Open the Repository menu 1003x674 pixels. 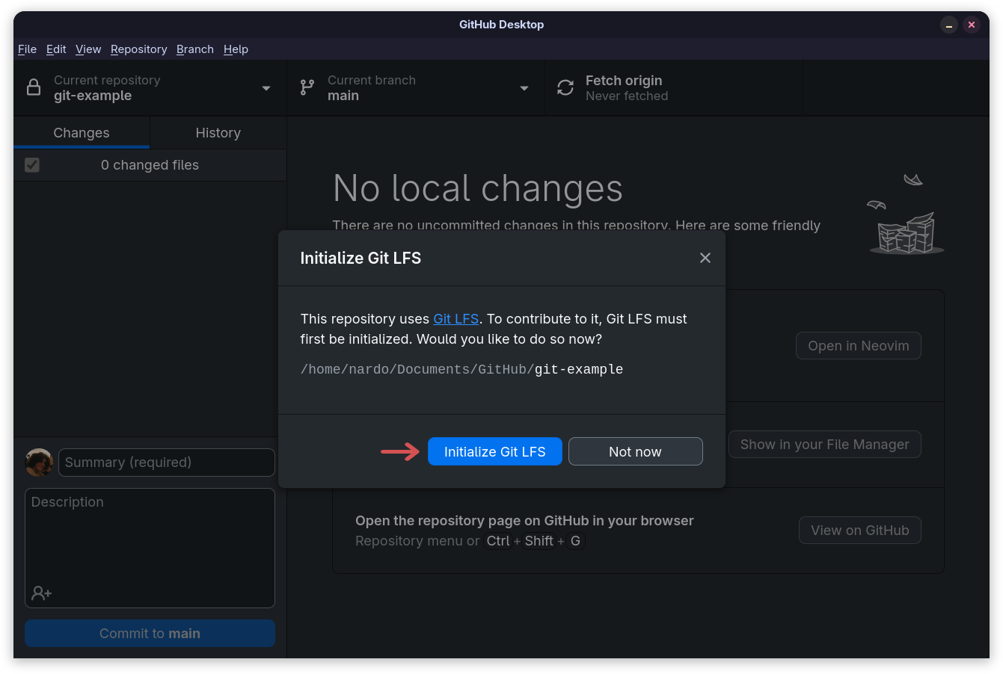[139, 49]
